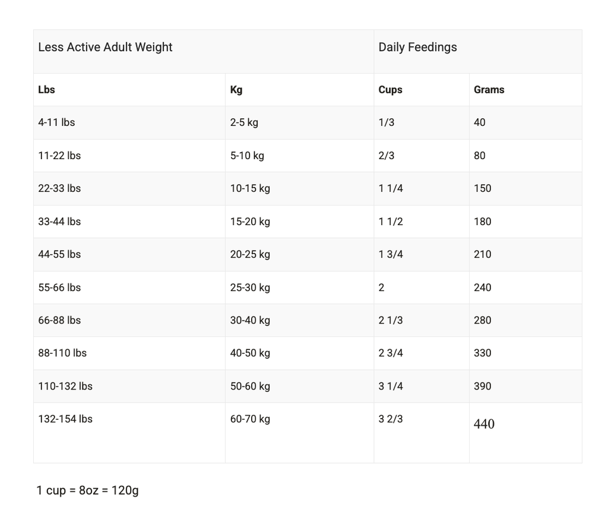Screen dimensions: 608x519
Task: Select the 'Lbs' column header
Action: click(46, 90)
